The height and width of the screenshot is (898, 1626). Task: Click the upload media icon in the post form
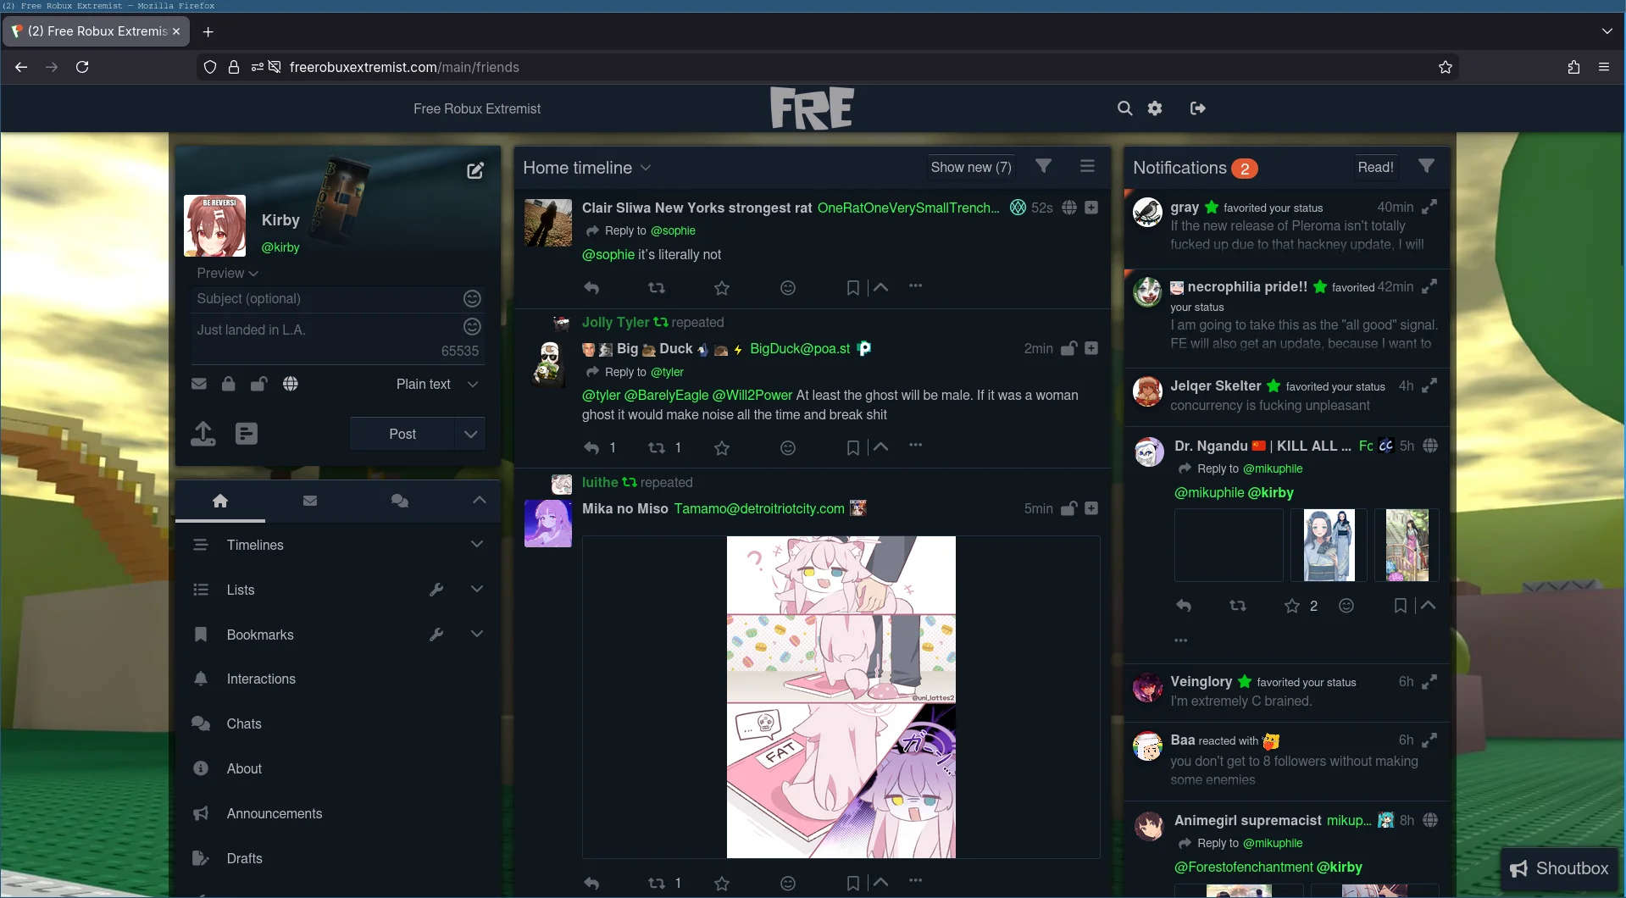(x=203, y=434)
